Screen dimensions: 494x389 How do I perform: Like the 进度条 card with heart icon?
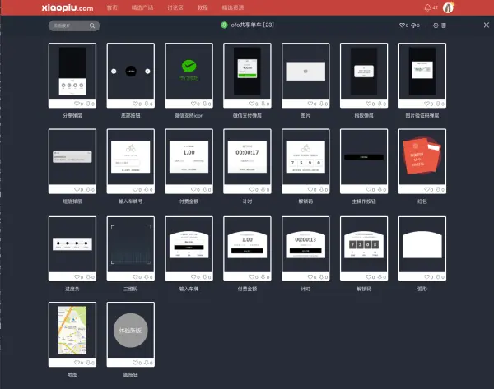pos(78,276)
